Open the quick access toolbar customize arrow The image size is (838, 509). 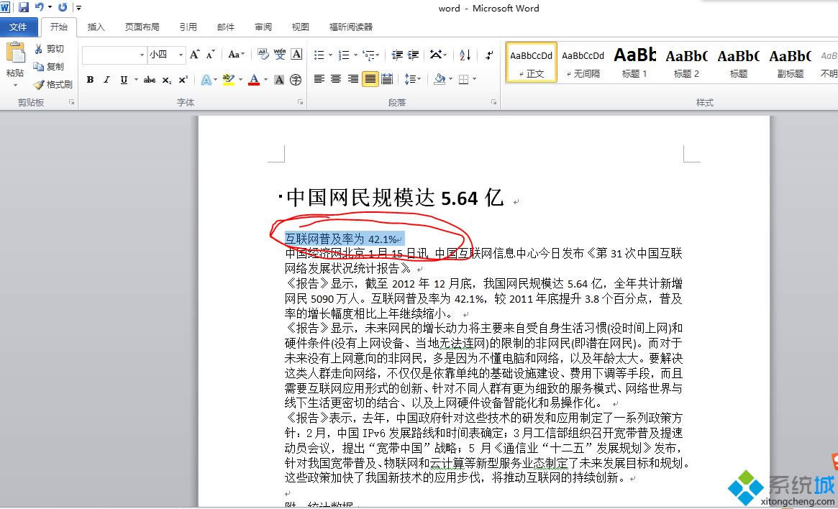78,7
